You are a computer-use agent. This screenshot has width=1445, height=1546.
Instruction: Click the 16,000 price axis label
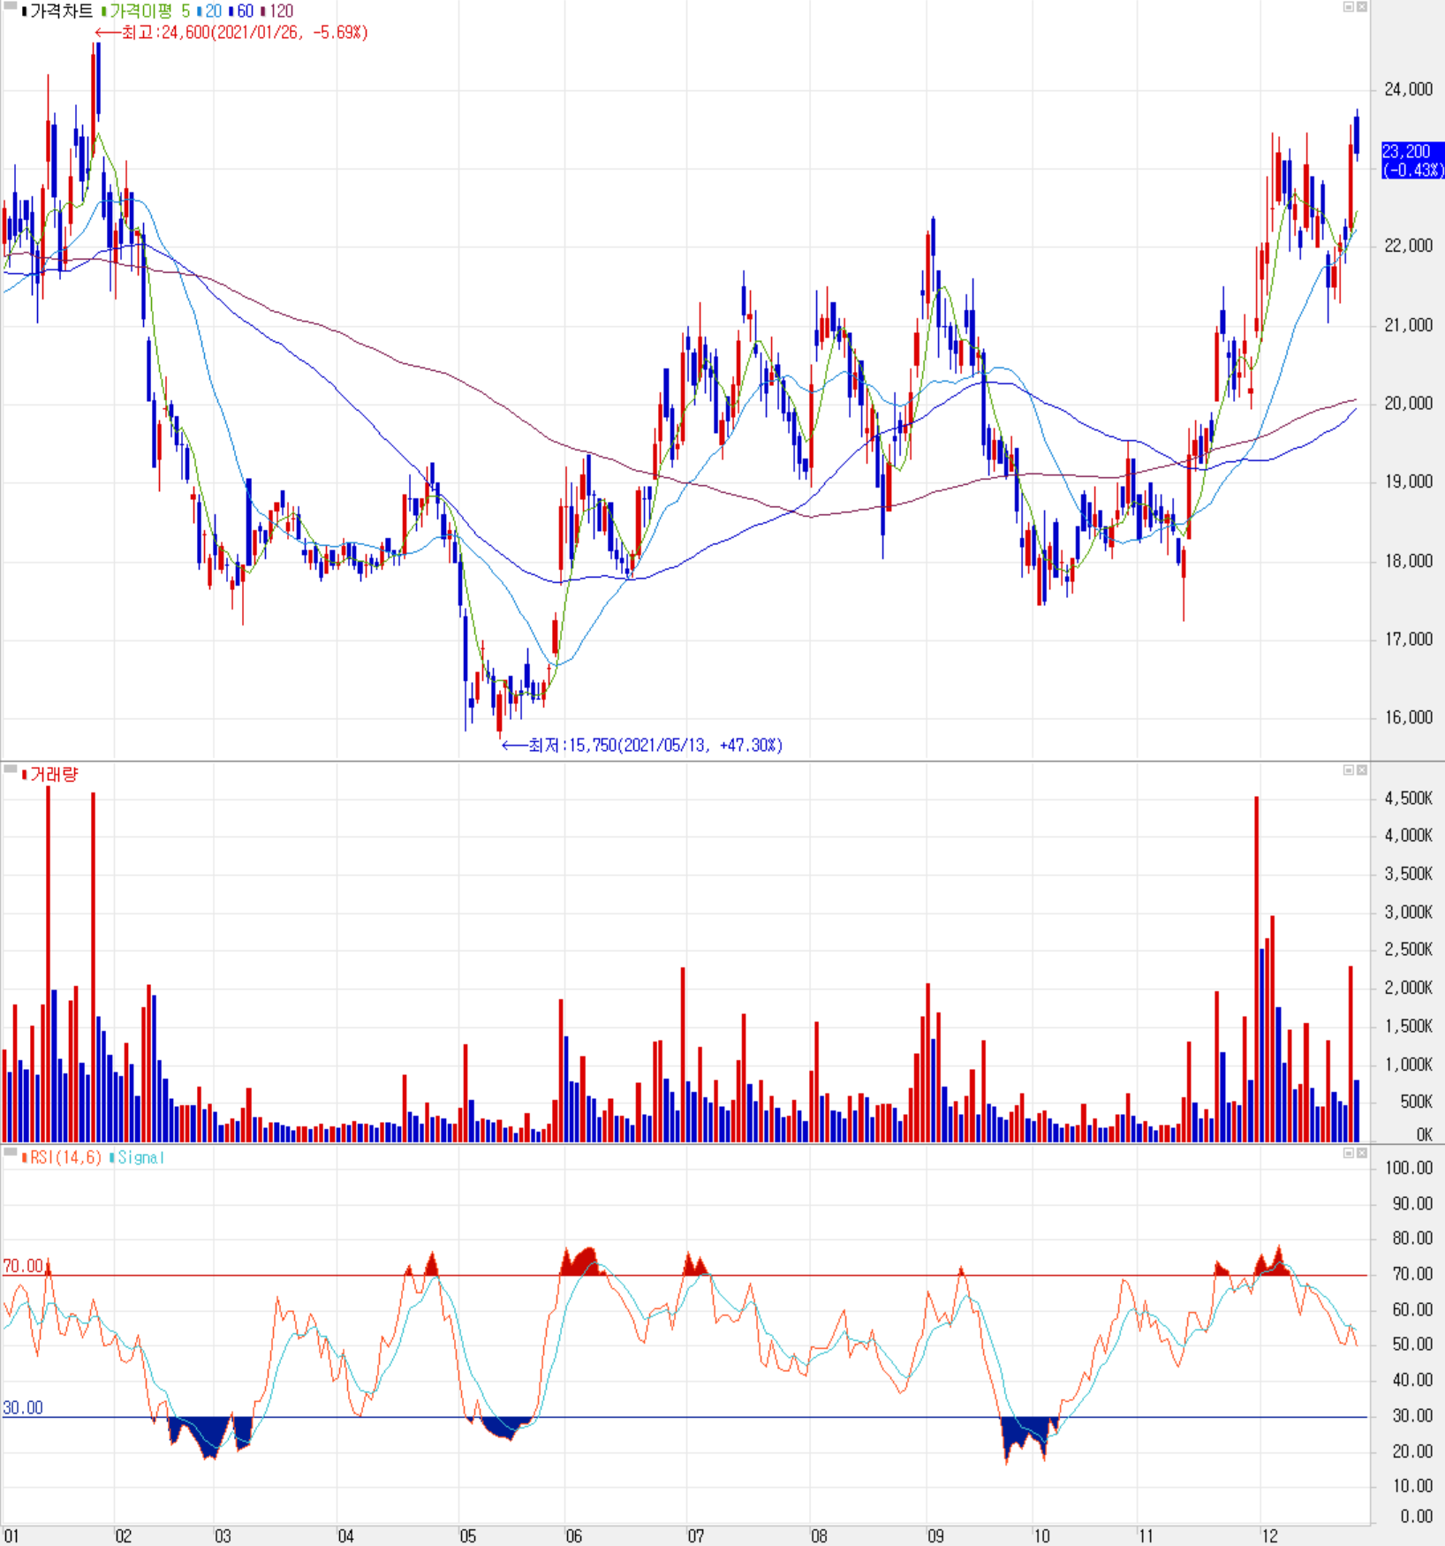(1409, 717)
